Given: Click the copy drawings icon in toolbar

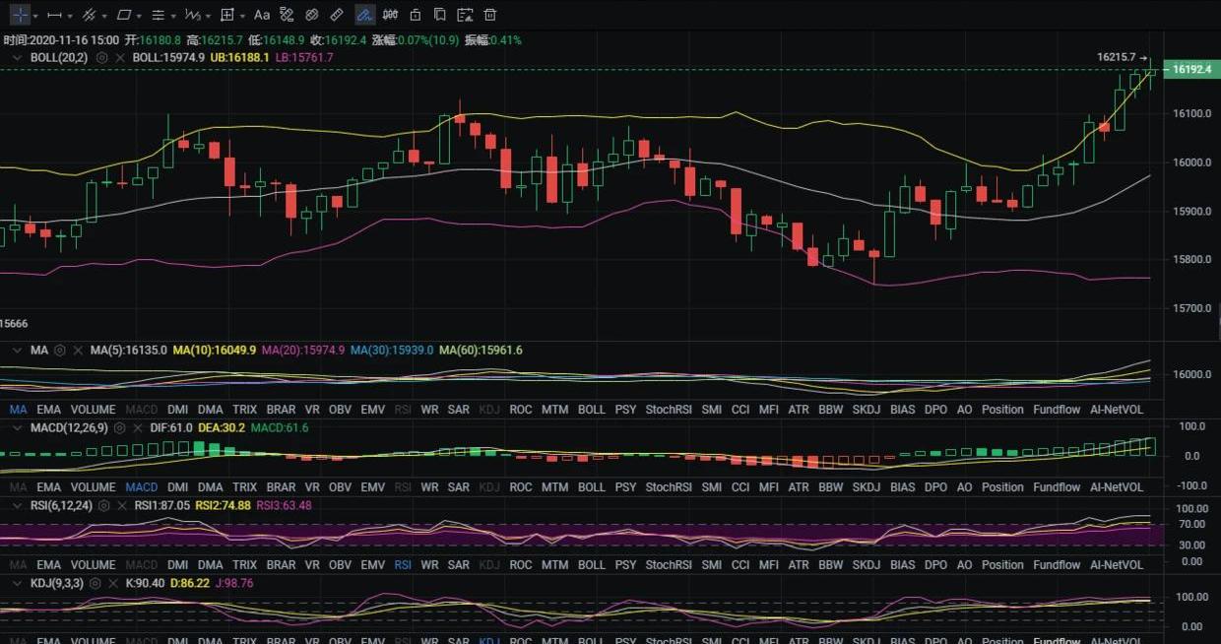Looking at the screenshot, I should tap(440, 15).
